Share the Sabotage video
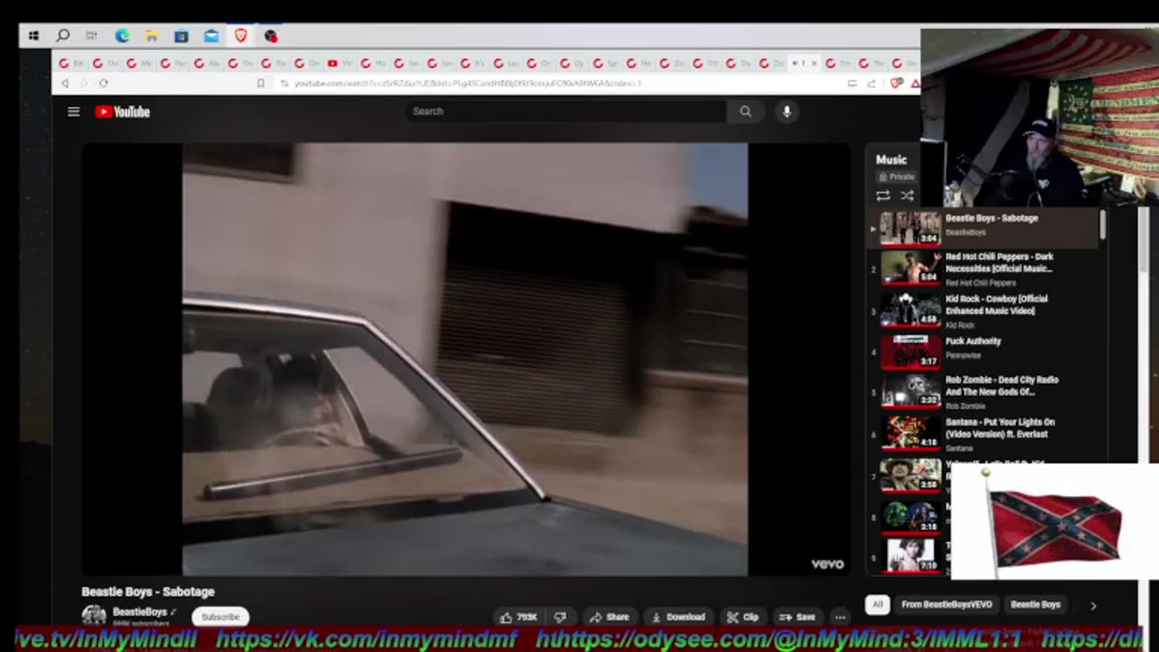This screenshot has width=1159, height=652. point(609,617)
